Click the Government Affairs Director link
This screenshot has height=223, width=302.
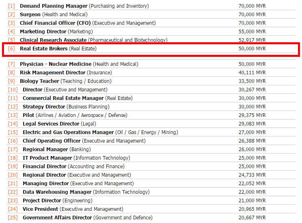[x=57, y=218]
